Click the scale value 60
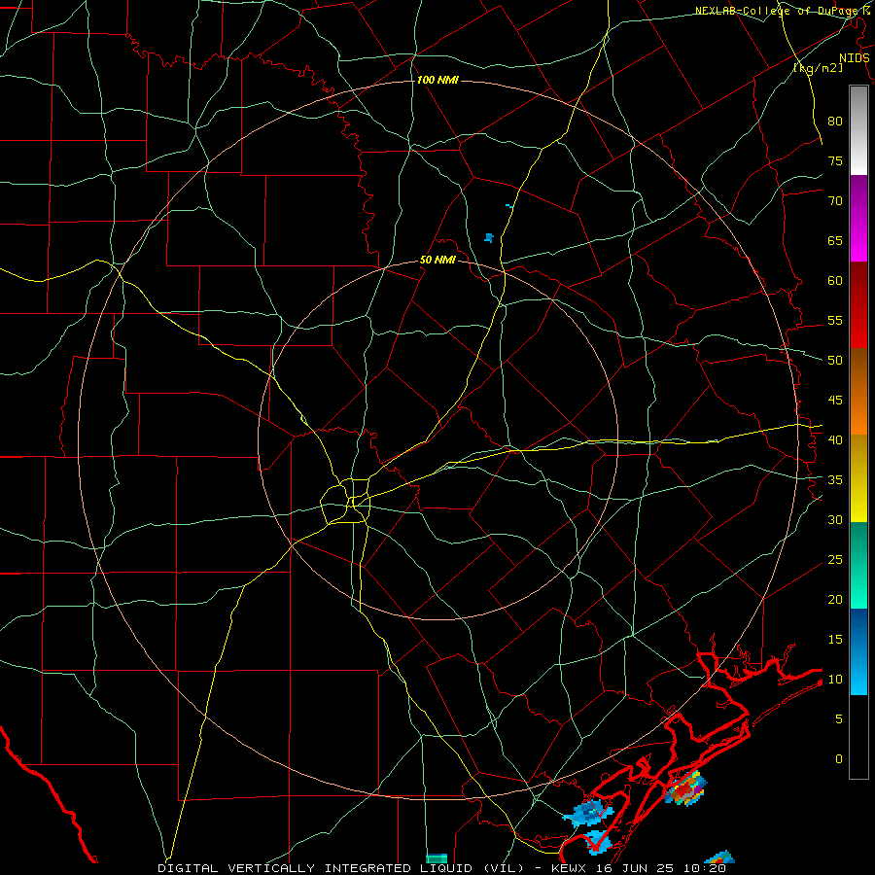 pyautogui.click(x=835, y=281)
